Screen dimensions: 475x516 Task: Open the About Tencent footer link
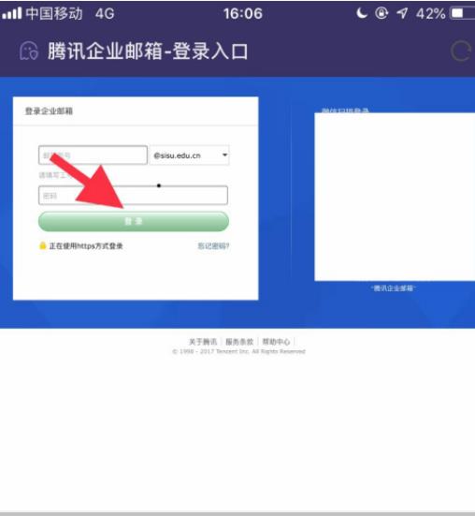point(203,342)
